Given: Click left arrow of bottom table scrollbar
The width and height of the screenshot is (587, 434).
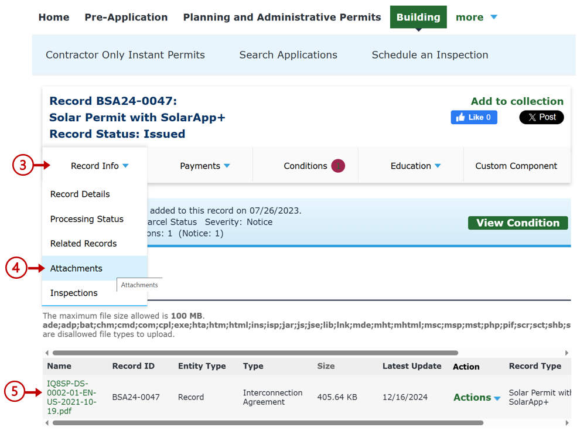Looking at the screenshot, I should (x=46, y=423).
